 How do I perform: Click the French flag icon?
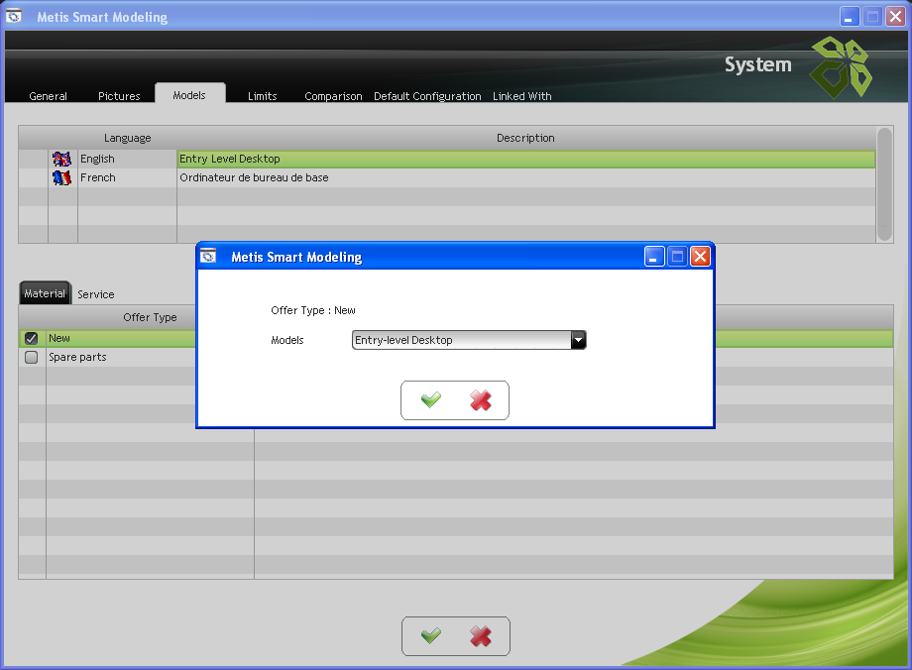(x=62, y=177)
